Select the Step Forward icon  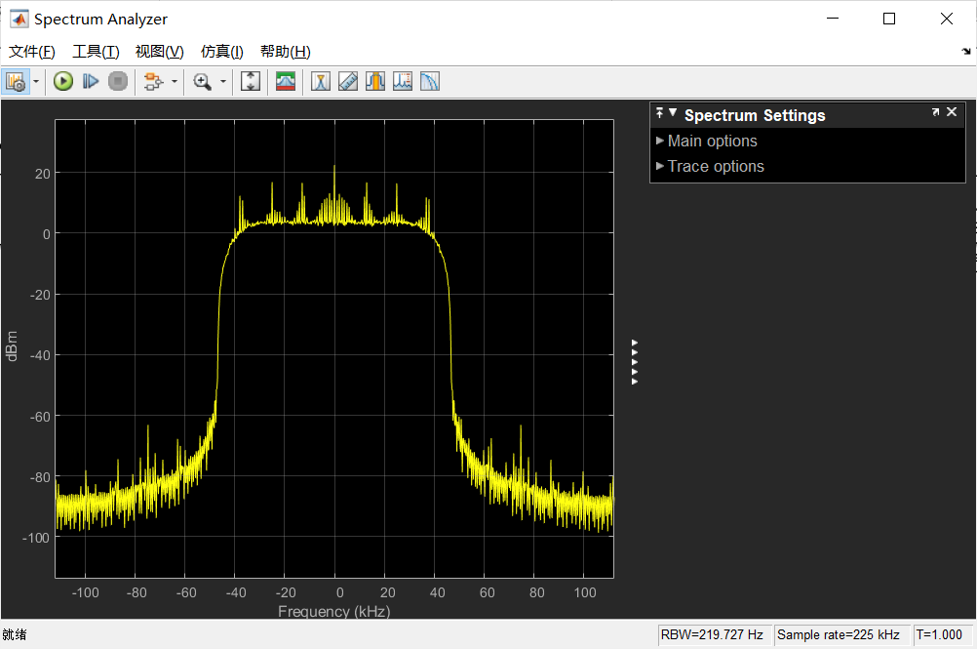pyautogui.click(x=91, y=81)
